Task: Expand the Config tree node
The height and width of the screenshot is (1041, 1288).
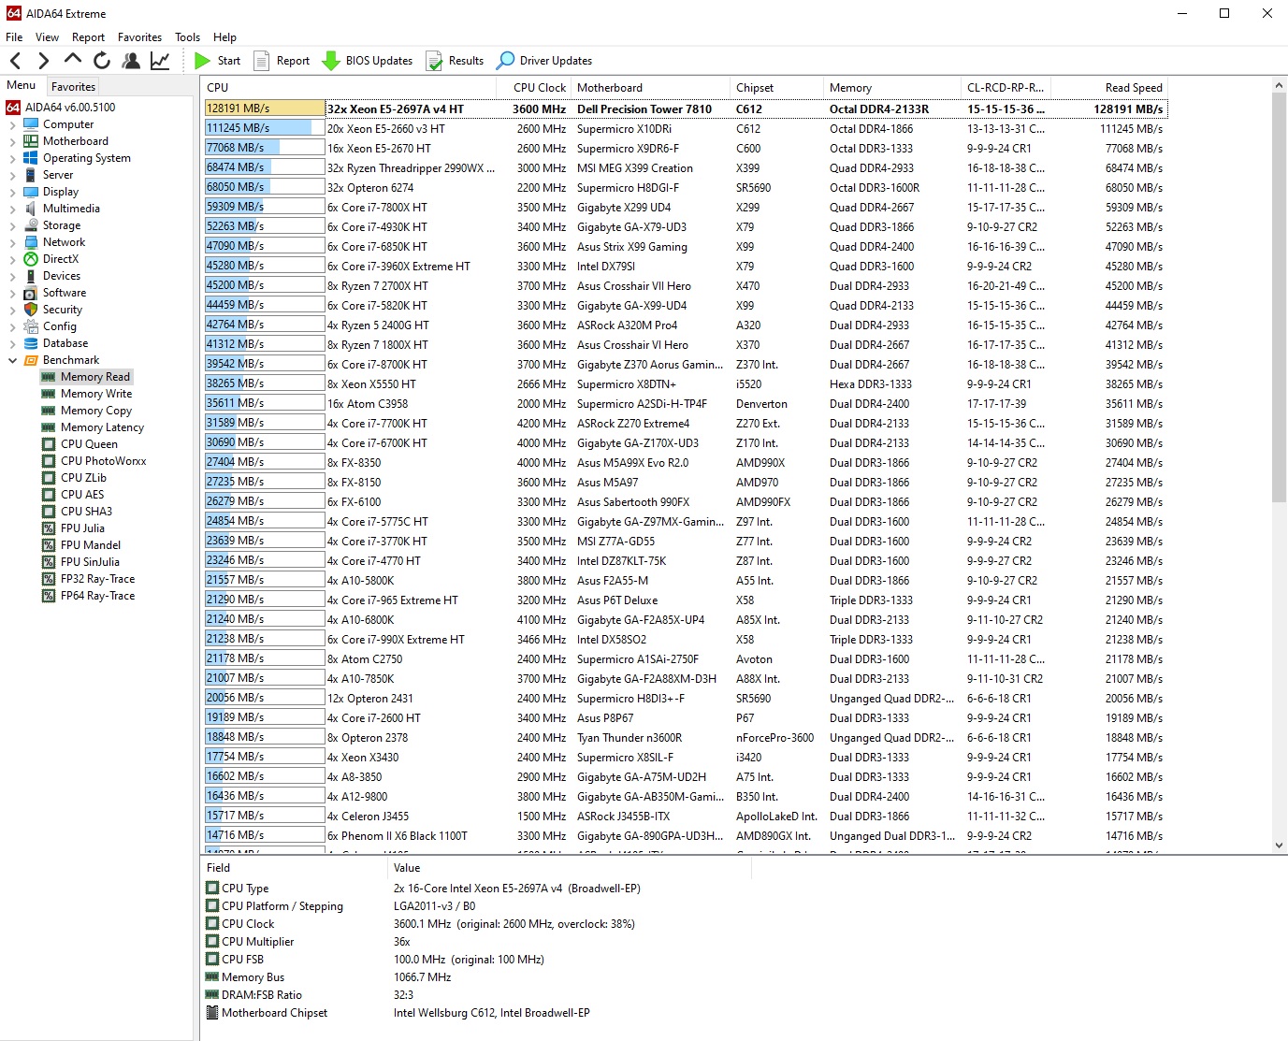Action: [12, 326]
